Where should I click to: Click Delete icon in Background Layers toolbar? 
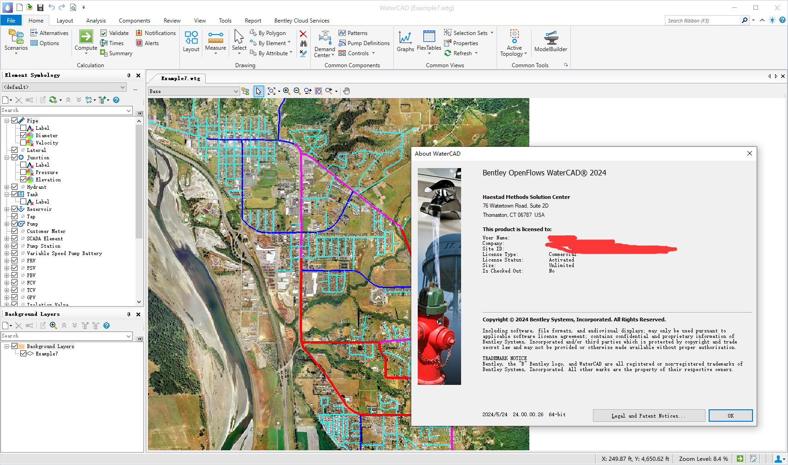(x=18, y=325)
